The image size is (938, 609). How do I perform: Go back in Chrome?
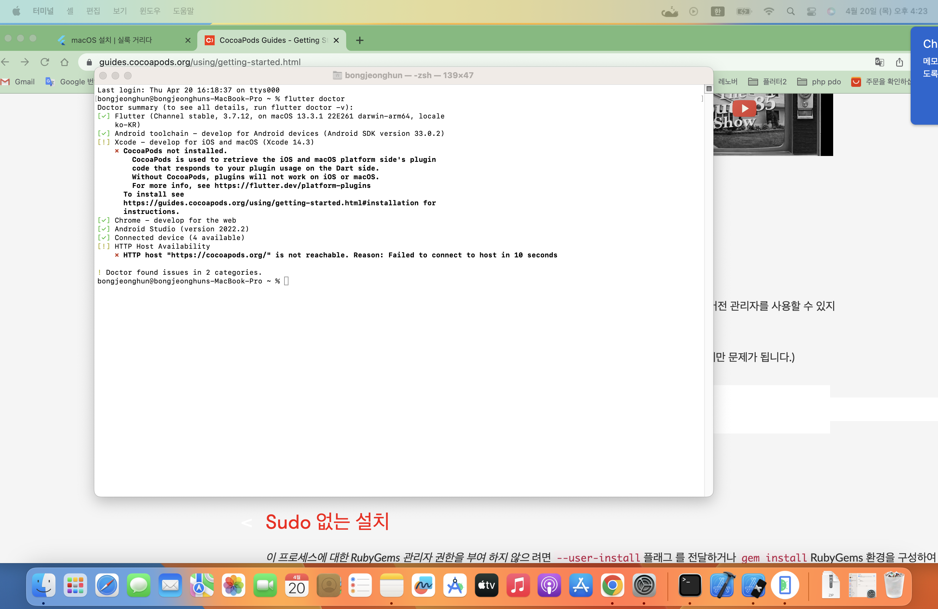coord(5,62)
